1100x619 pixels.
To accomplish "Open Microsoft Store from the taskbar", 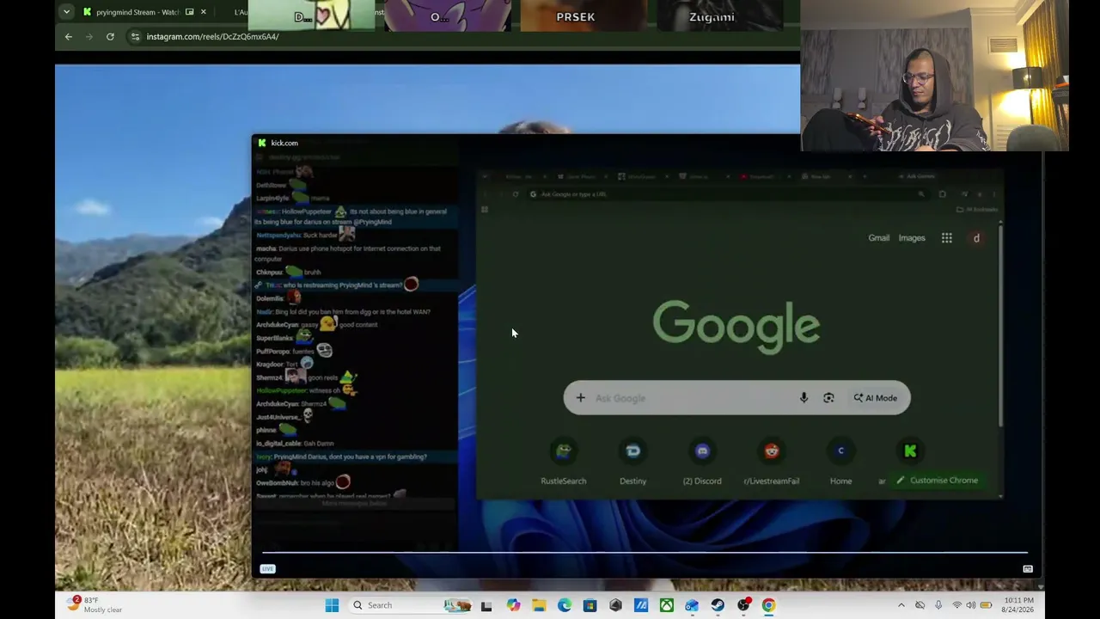I will (590, 605).
